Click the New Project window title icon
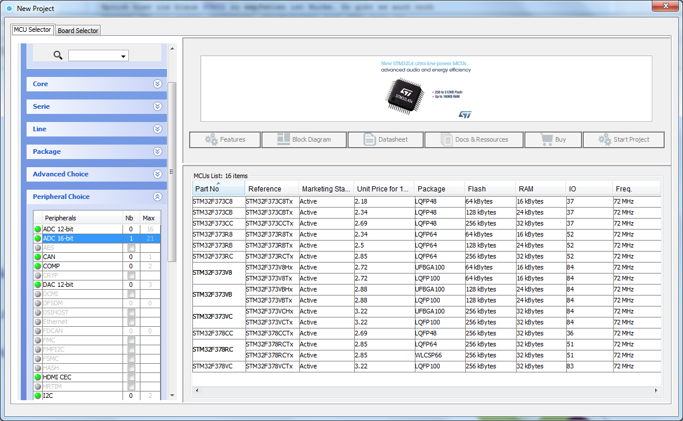This screenshot has width=683, height=421. coord(9,8)
